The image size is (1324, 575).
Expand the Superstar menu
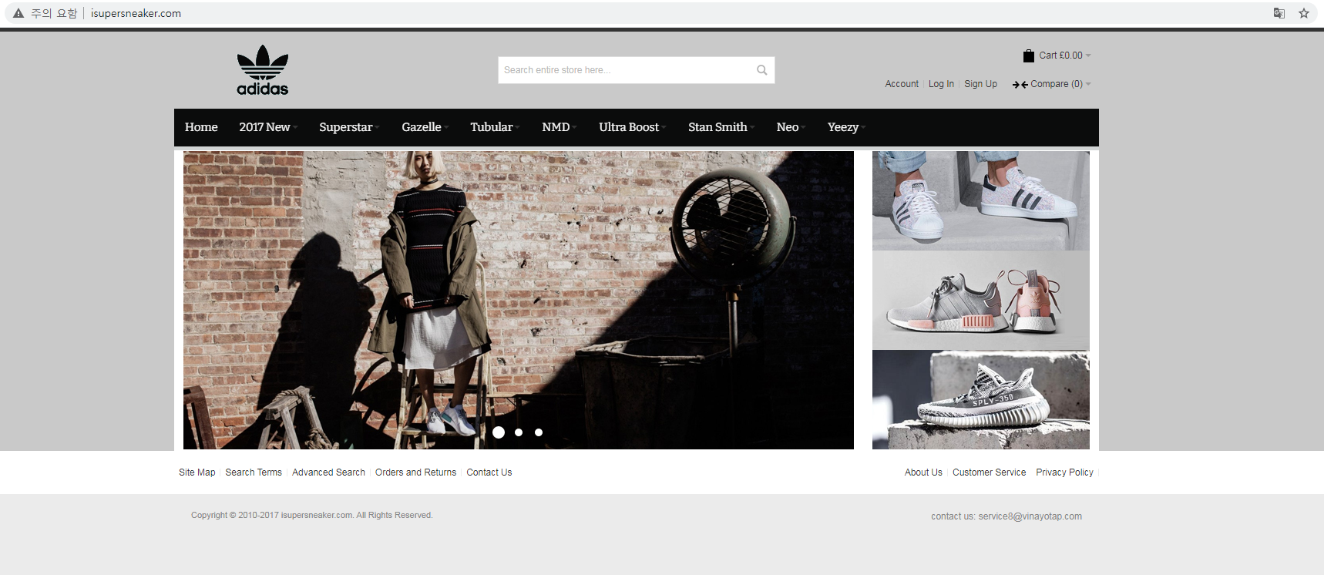click(349, 127)
